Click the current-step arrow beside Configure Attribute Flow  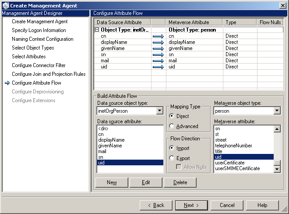coord(7,83)
